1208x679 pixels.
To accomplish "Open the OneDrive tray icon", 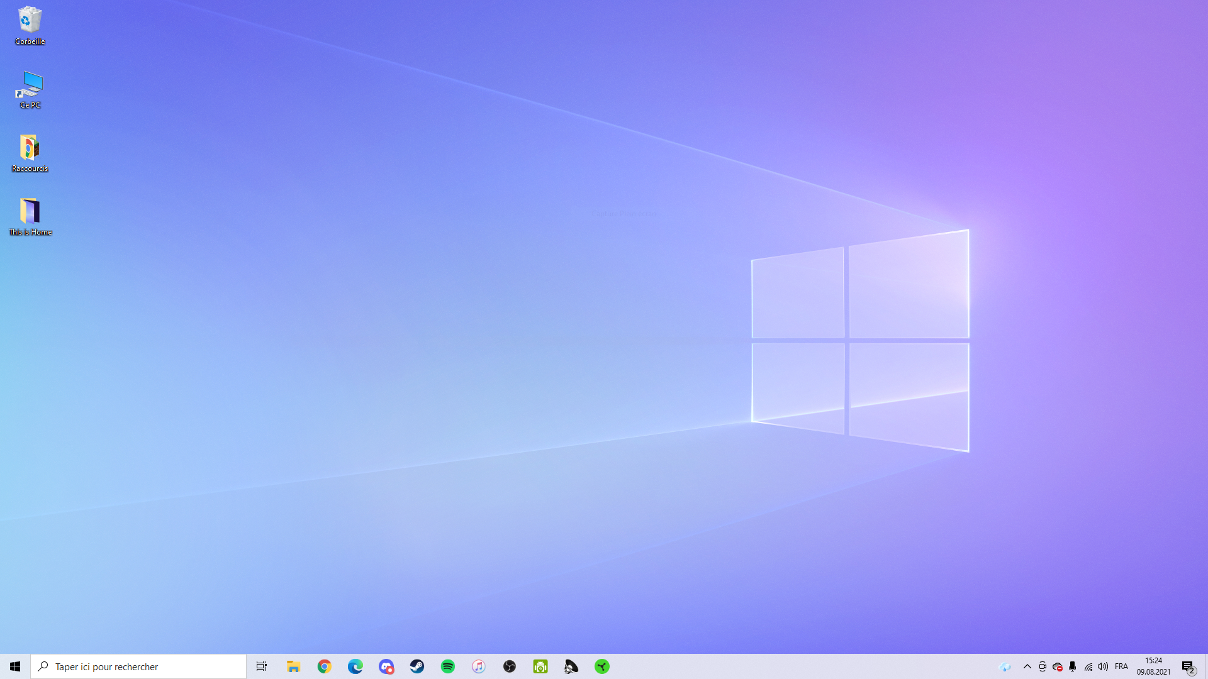I will pyautogui.click(x=1058, y=666).
